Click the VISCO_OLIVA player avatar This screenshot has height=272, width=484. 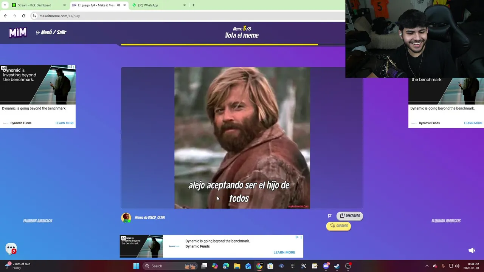tap(126, 218)
